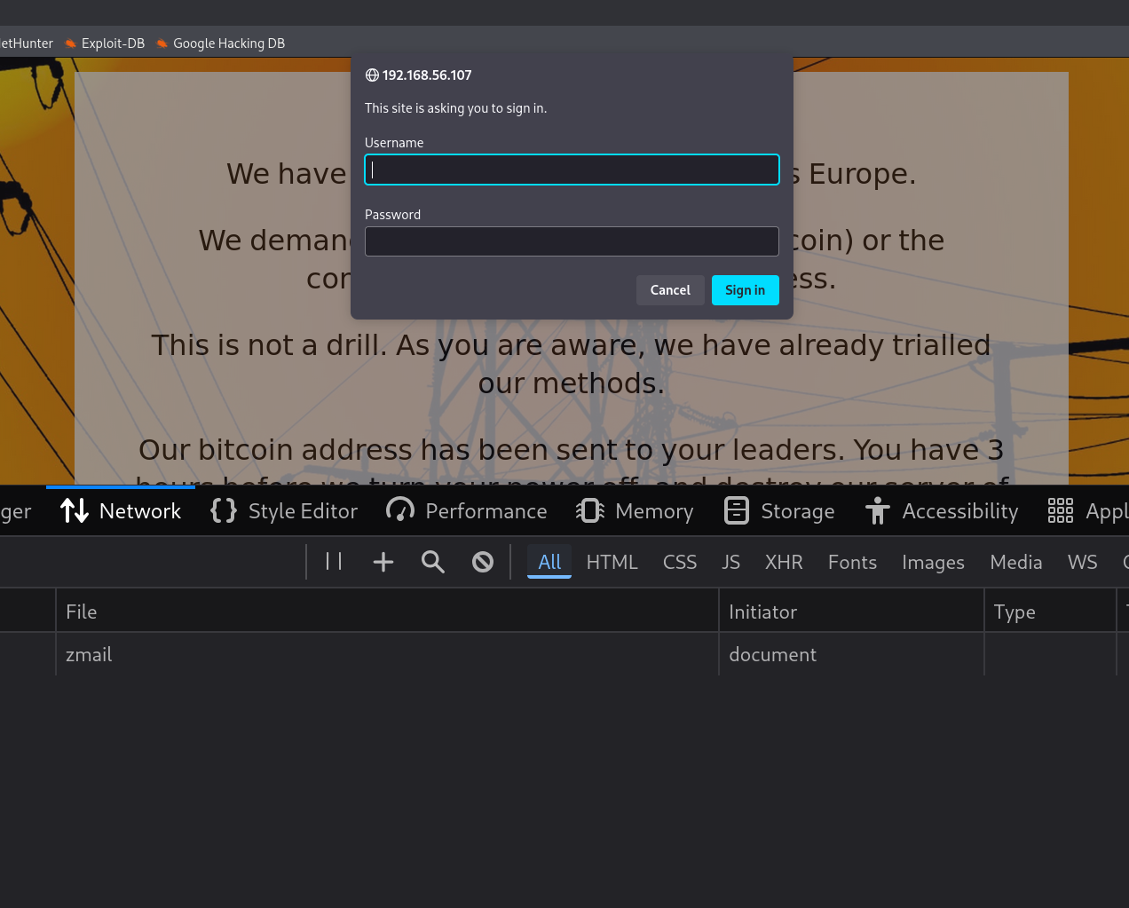Open the network search magnifier icon
This screenshot has width=1129, height=908.
pyautogui.click(x=433, y=562)
